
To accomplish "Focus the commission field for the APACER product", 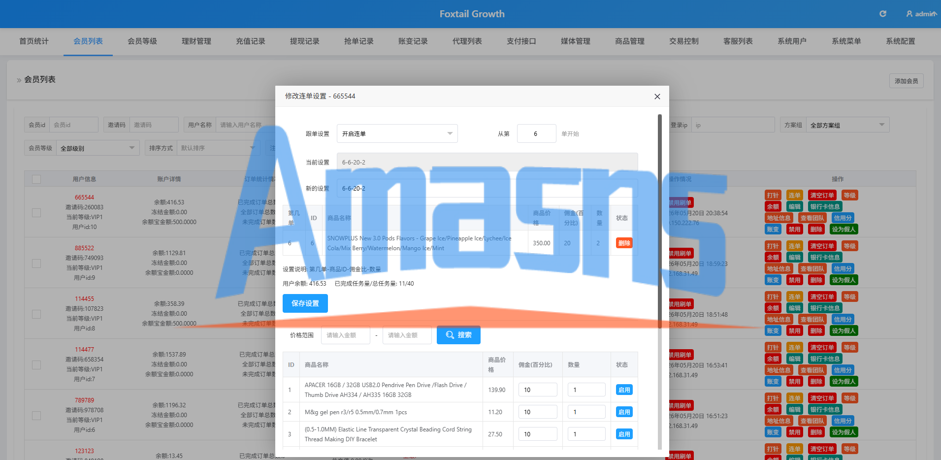I will (x=537, y=390).
